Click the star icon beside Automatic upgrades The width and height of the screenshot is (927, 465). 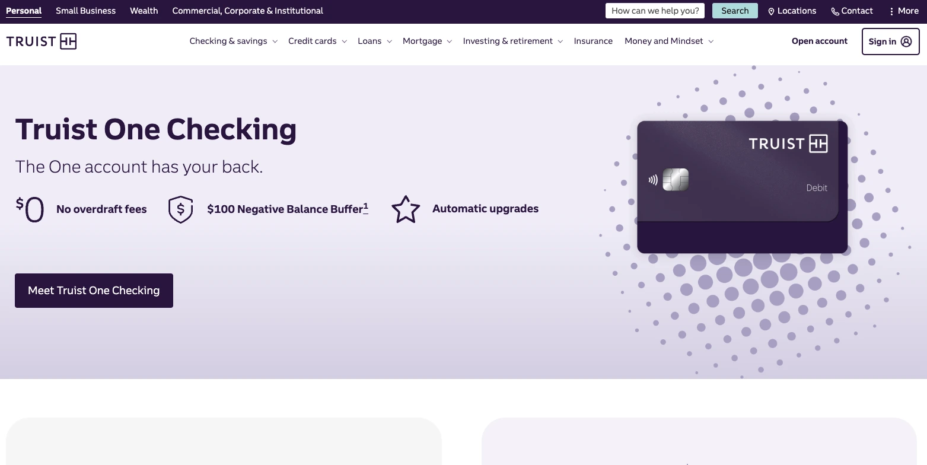pyautogui.click(x=406, y=209)
